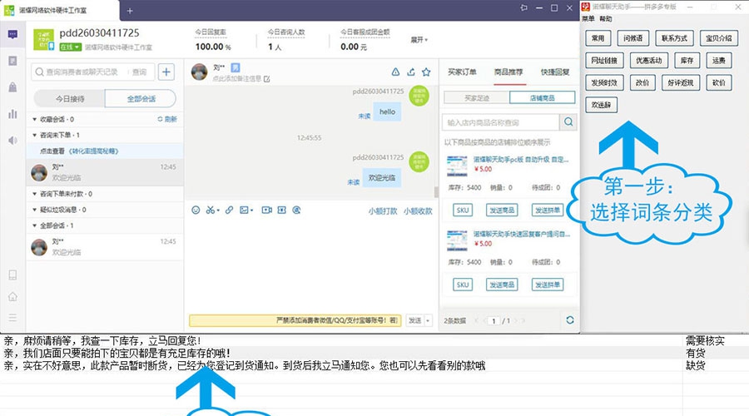749x416 pixels.
Task: Click the 常用 category button
Action: (598, 38)
